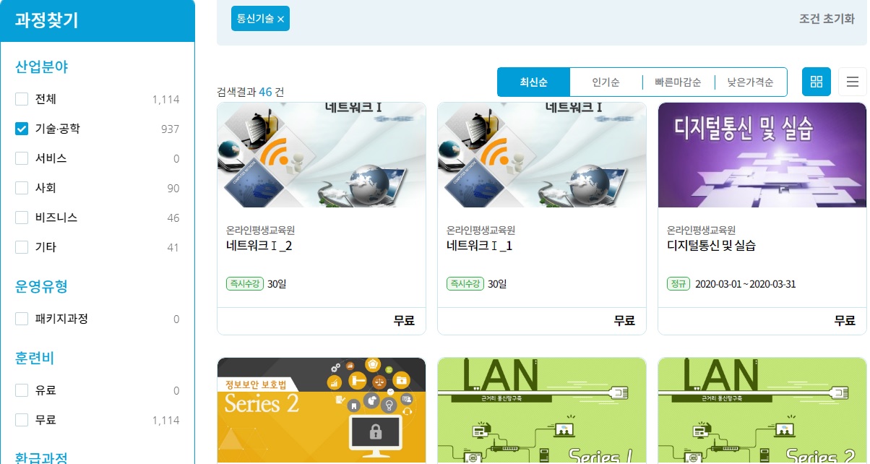The height and width of the screenshot is (464, 870).
Task: Check the 무료 training fee checkbox
Action: click(x=22, y=420)
